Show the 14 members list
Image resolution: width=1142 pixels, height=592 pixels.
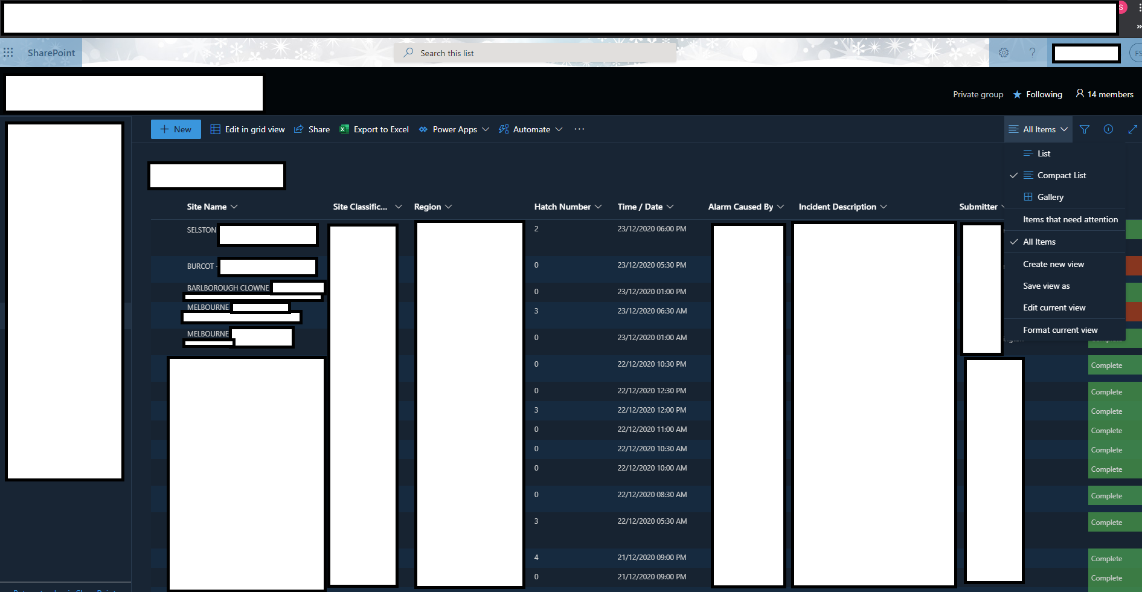(x=1105, y=94)
